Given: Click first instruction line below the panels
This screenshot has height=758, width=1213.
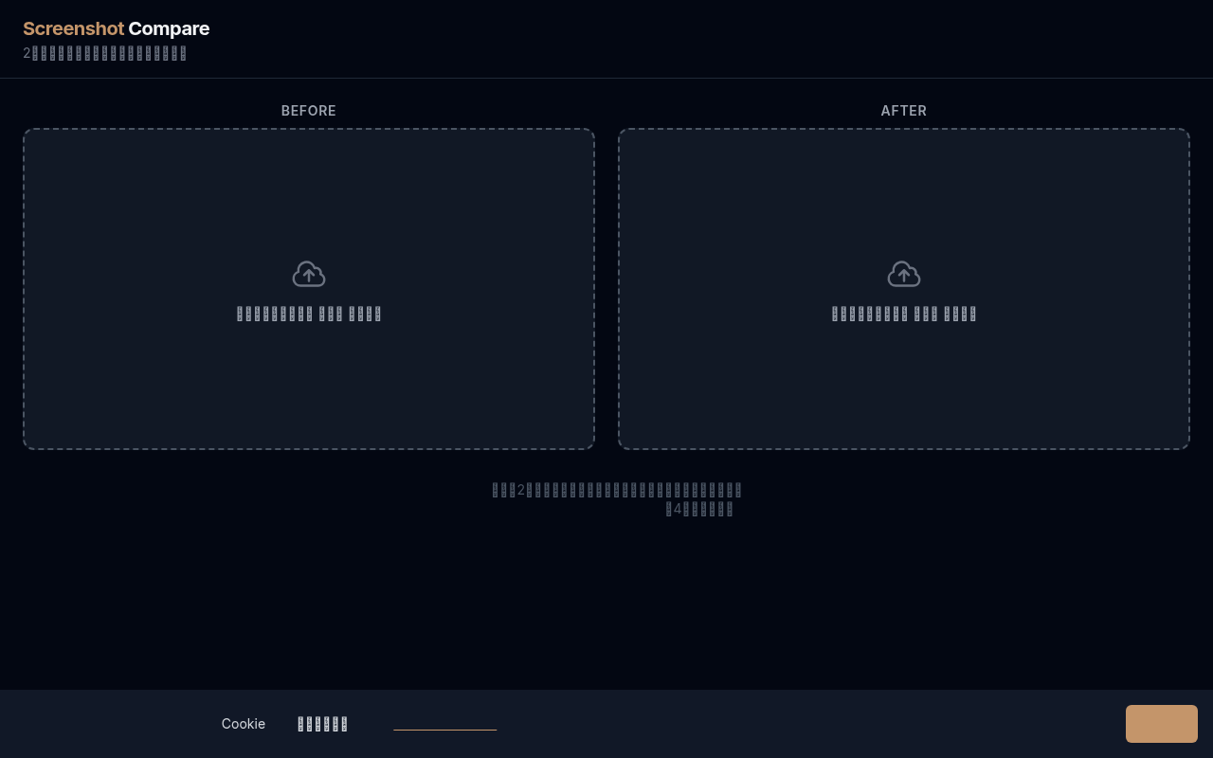Looking at the screenshot, I should point(617,490).
